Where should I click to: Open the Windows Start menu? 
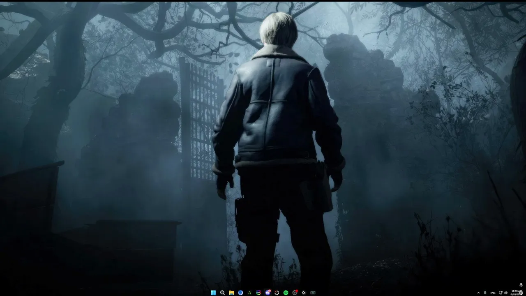pos(213,293)
